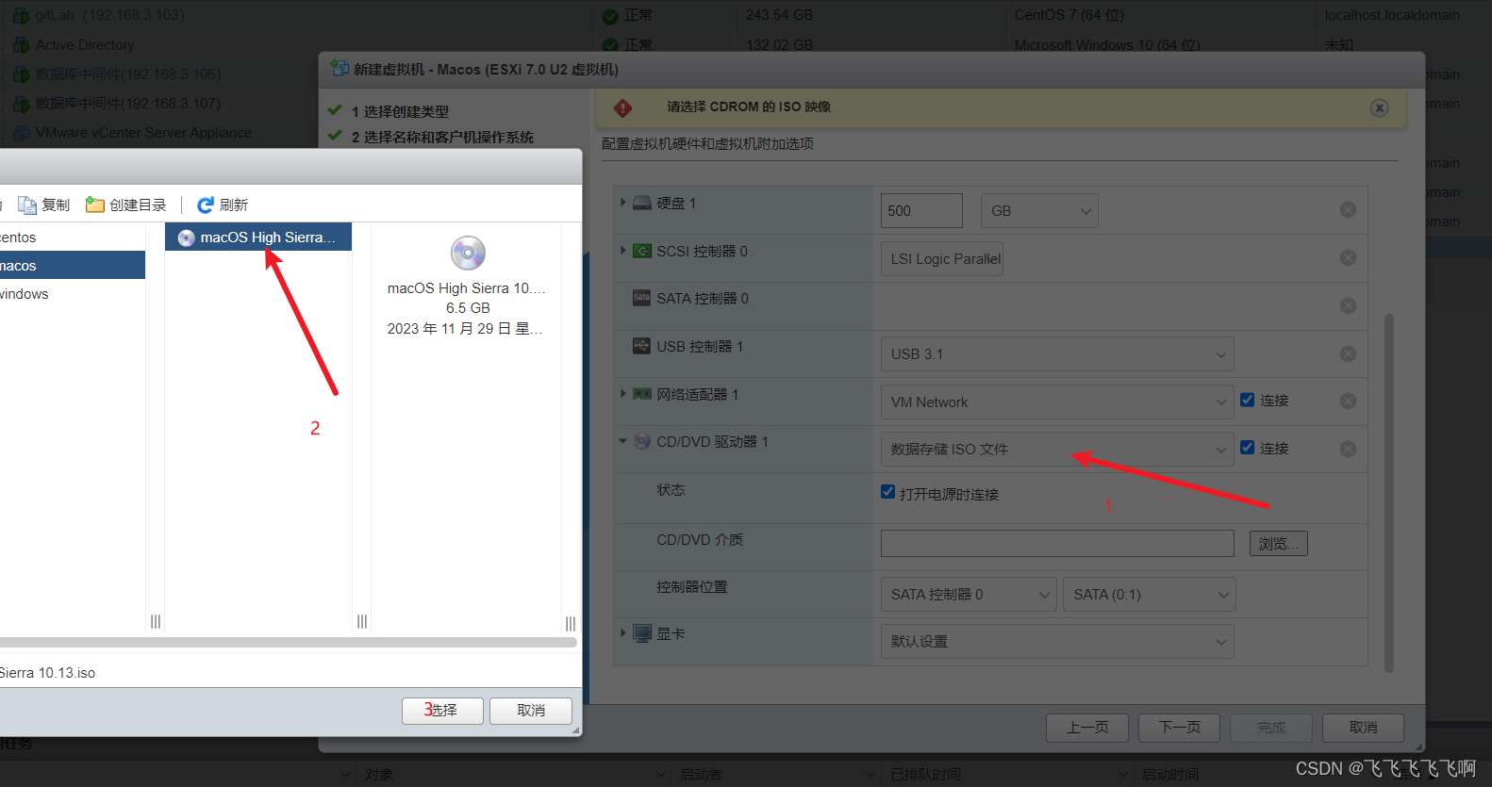The width and height of the screenshot is (1492, 787).
Task: Click the Select (选择) button
Action: pyautogui.click(x=442, y=711)
